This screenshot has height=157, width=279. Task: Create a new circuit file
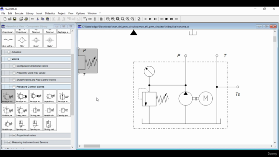5,19
